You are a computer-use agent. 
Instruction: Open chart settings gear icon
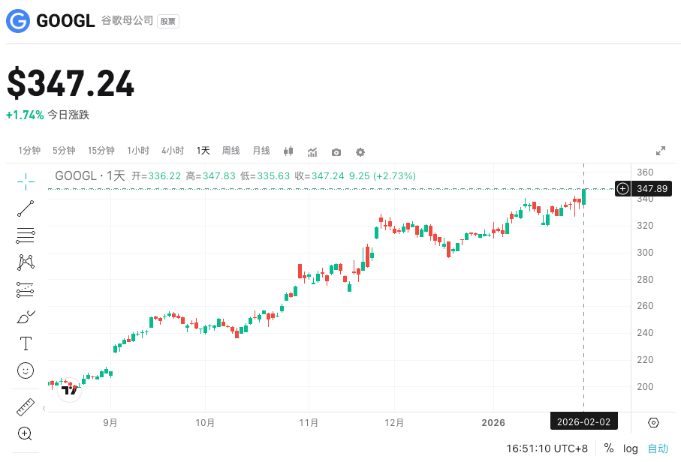pyautogui.click(x=360, y=152)
